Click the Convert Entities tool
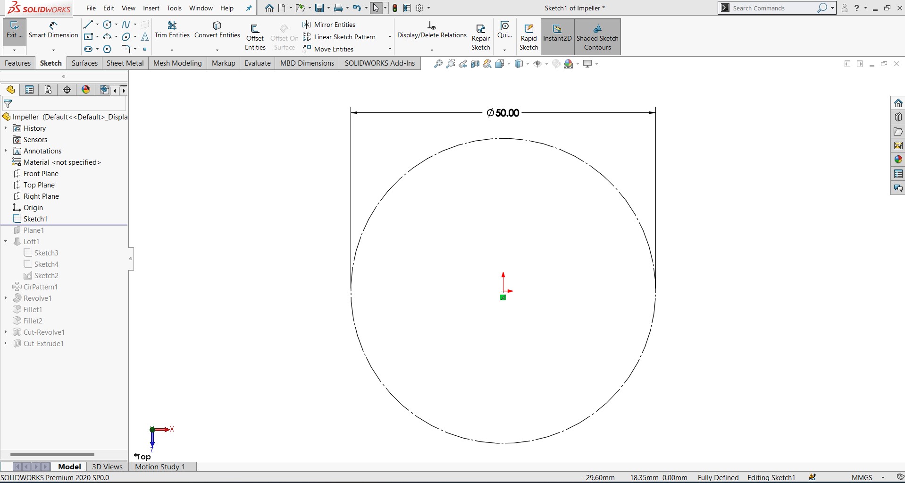 (217, 30)
